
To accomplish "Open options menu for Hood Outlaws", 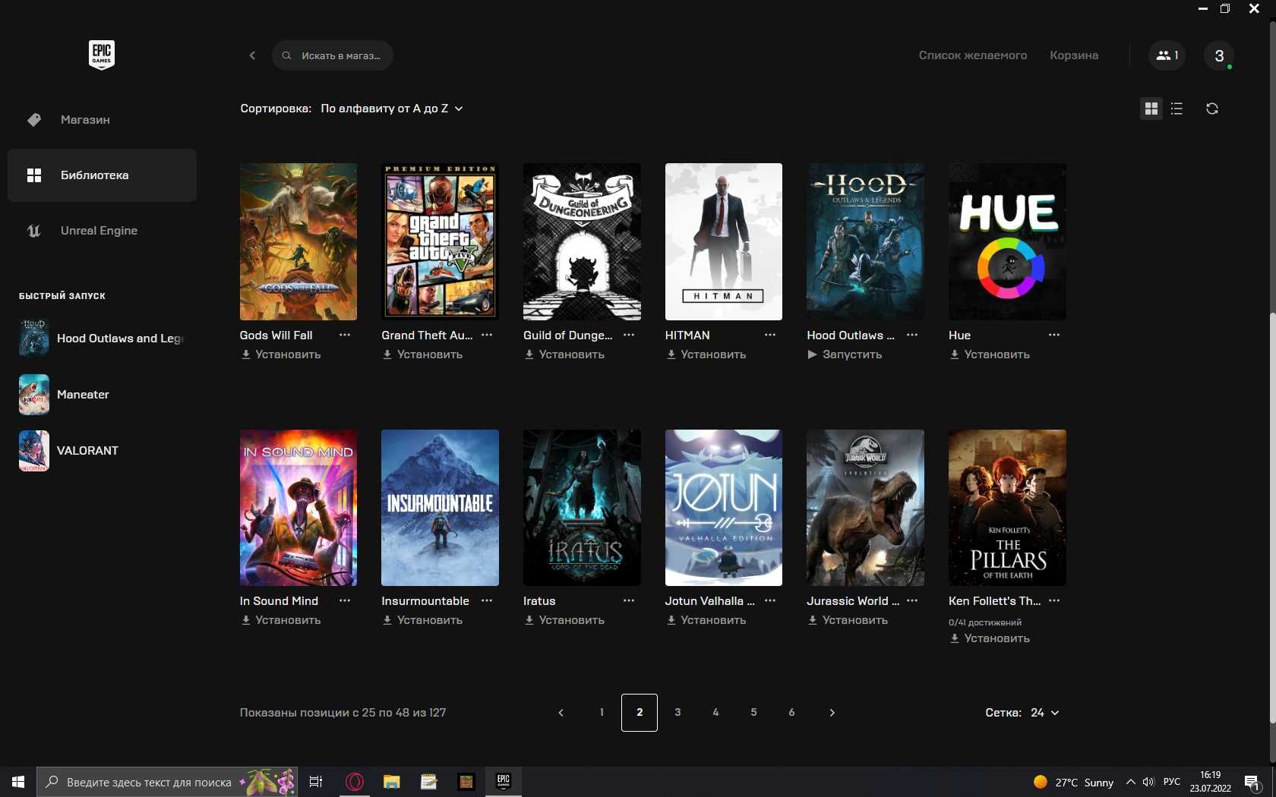I will pyautogui.click(x=912, y=335).
